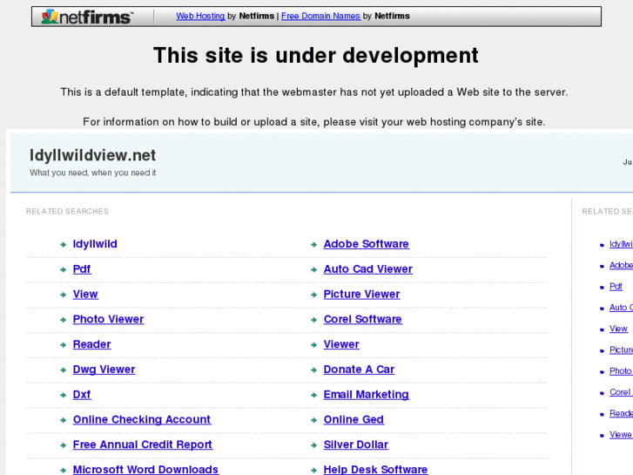Screen dimensions: 633x475
Task: Click arrow icon beside Photo Viewer
Action: click(x=63, y=320)
